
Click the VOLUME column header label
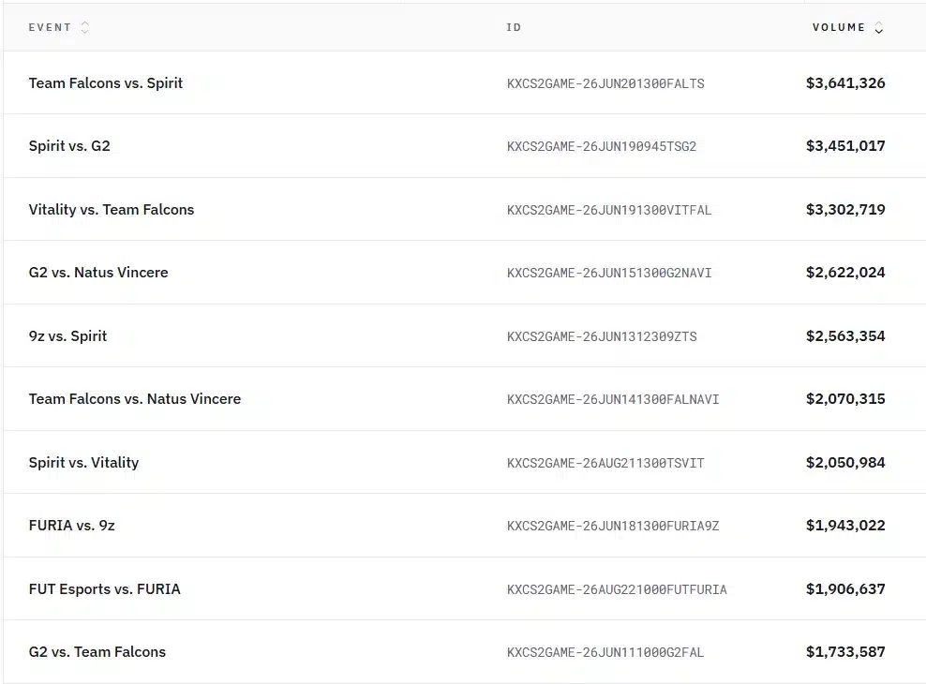(839, 27)
